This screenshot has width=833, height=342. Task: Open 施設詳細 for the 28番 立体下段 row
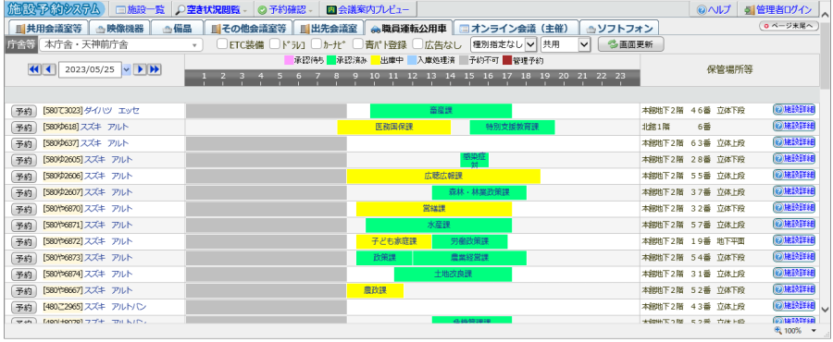click(794, 159)
